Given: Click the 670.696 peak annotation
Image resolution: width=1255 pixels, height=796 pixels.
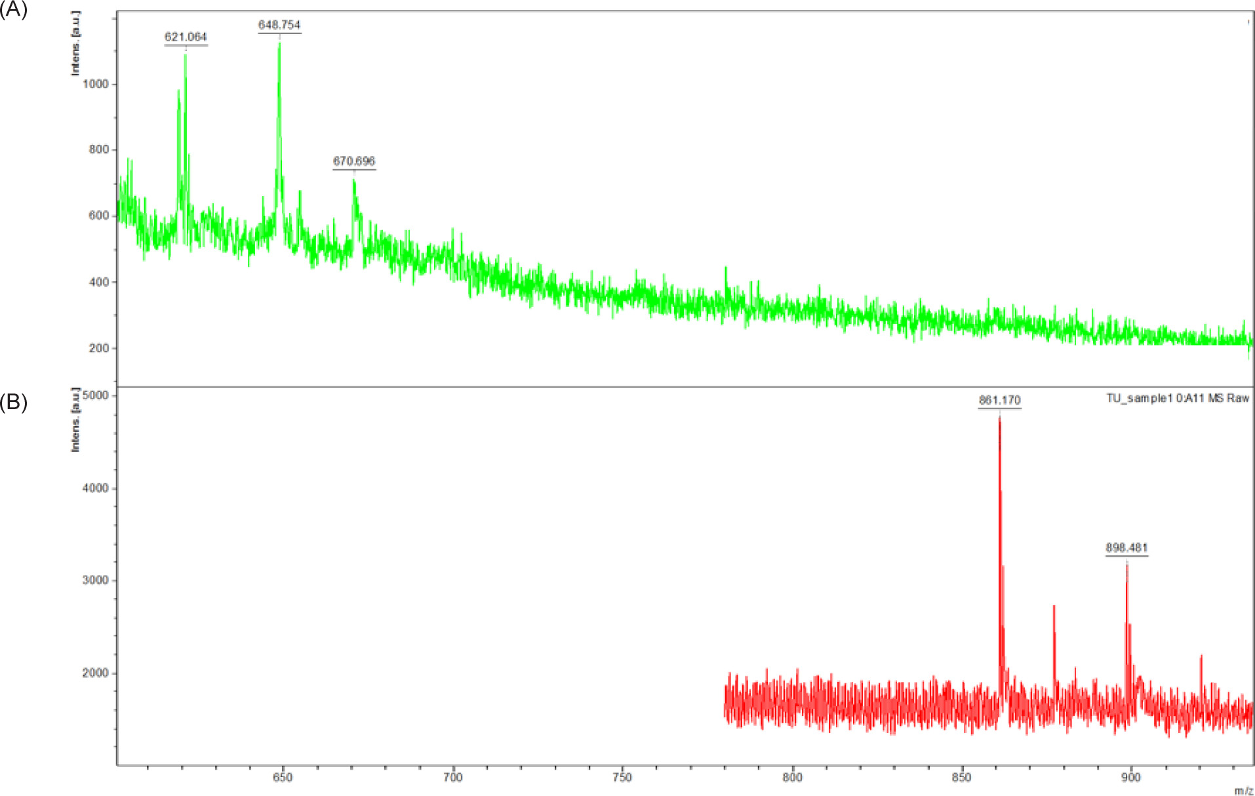Looking at the screenshot, I should [354, 161].
